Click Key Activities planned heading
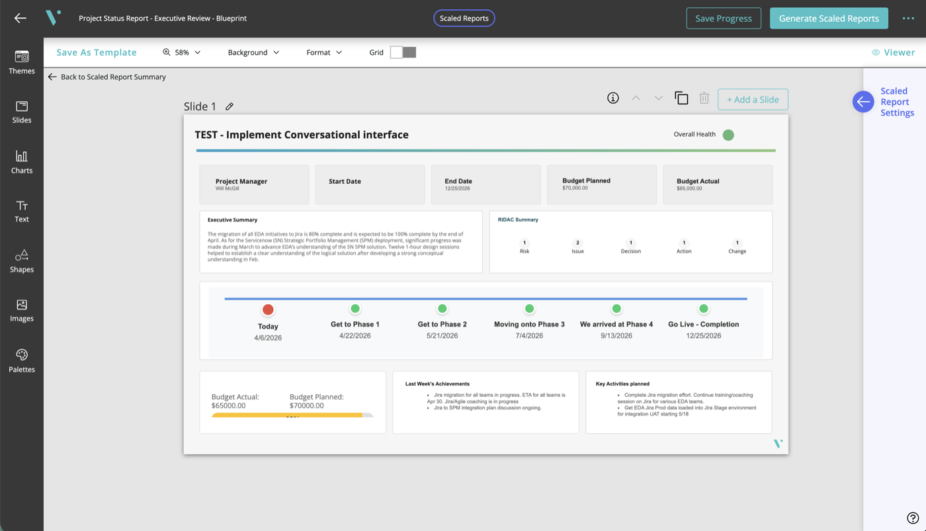 click(x=622, y=384)
